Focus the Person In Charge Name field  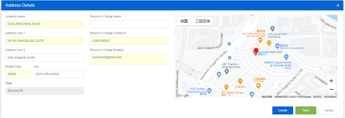129,24
